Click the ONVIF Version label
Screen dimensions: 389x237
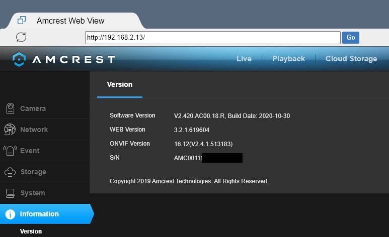point(130,144)
